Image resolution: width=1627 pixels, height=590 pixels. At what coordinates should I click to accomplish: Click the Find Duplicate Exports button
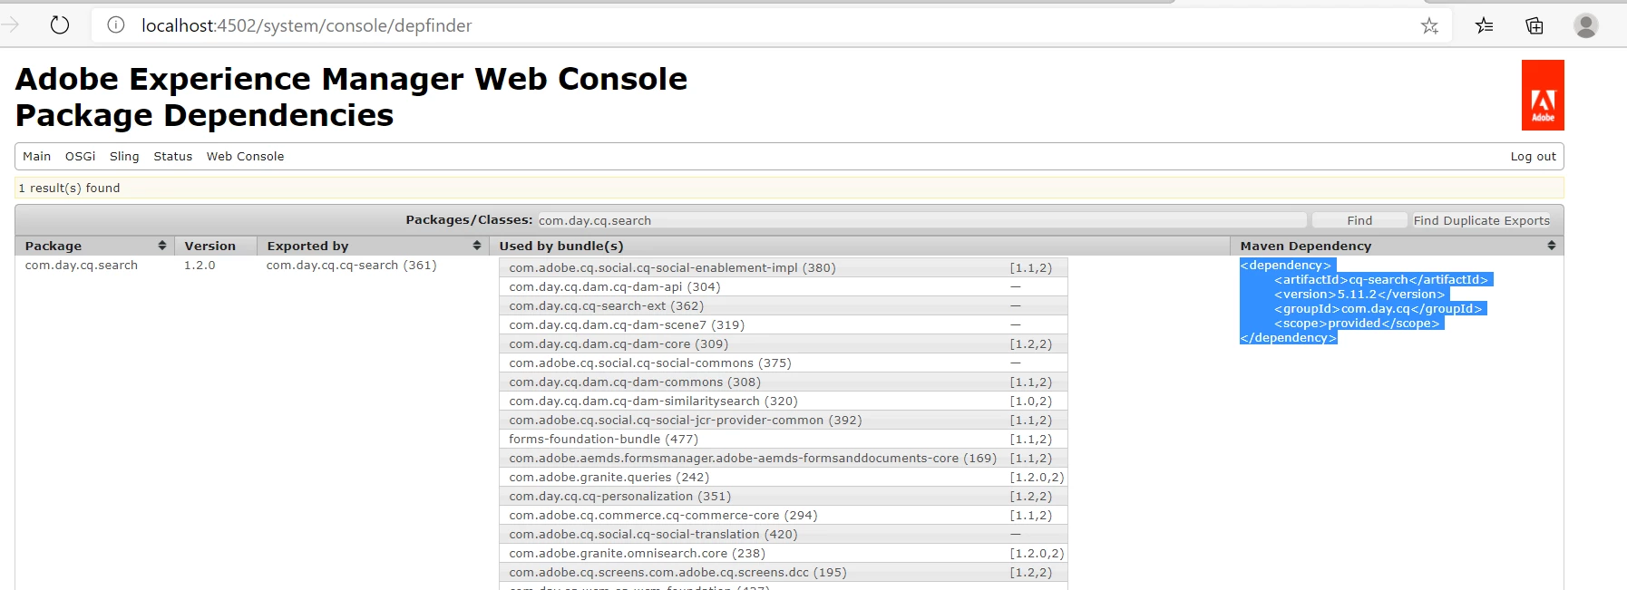click(x=1482, y=220)
